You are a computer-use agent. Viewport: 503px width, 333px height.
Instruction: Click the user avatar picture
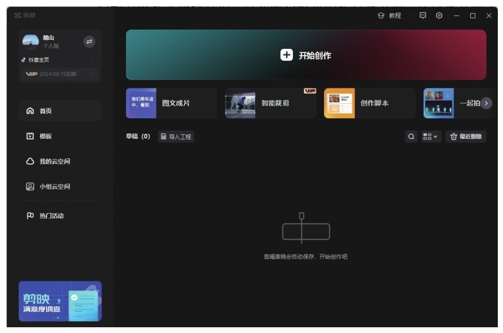[31, 41]
